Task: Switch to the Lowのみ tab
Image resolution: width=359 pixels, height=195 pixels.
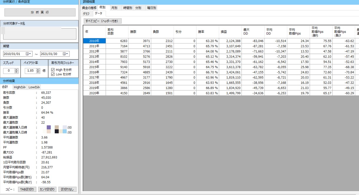Action: (x=34, y=87)
